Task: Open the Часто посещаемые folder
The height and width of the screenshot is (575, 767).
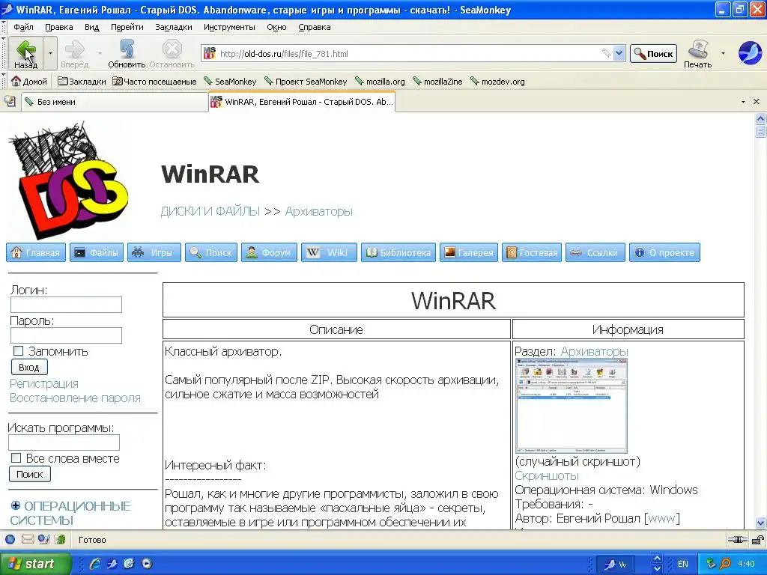Action: [x=154, y=82]
